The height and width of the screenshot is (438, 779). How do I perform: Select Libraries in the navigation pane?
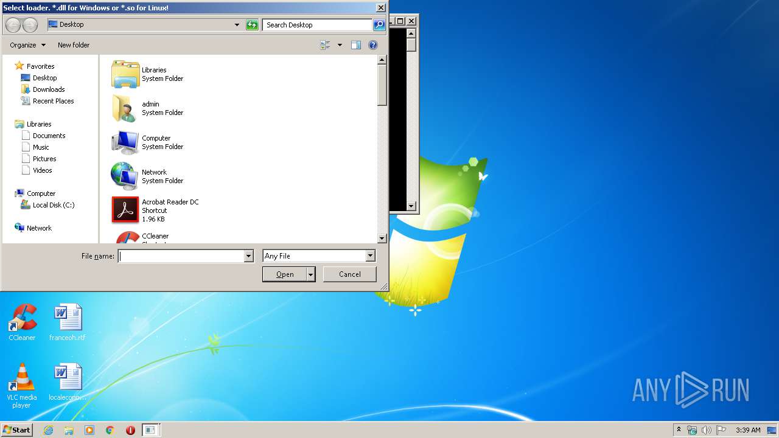39,124
